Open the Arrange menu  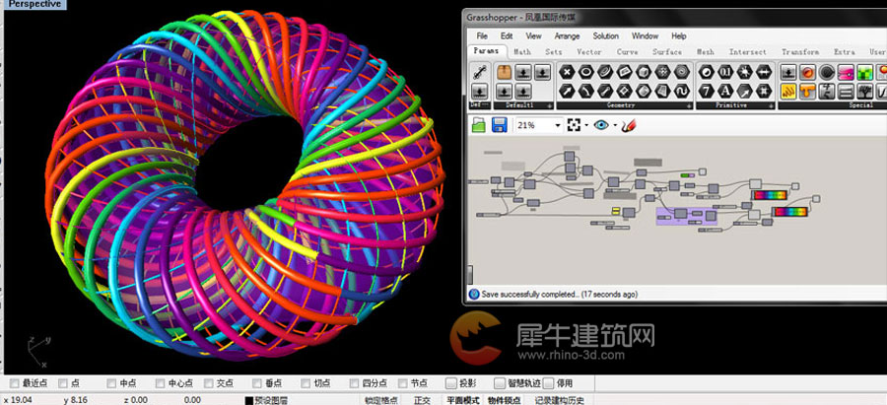pos(567,35)
